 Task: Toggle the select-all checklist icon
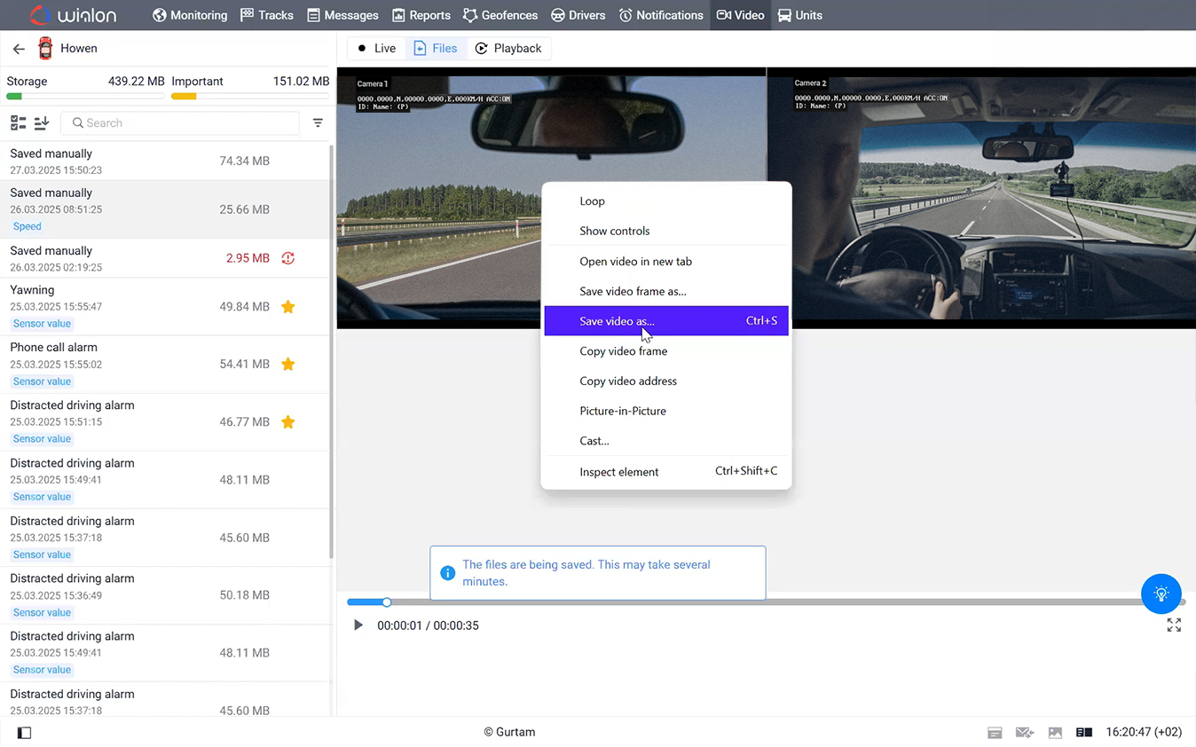(x=18, y=123)
